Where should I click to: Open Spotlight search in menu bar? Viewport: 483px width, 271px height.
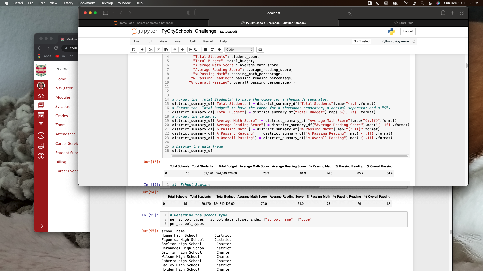422,3
